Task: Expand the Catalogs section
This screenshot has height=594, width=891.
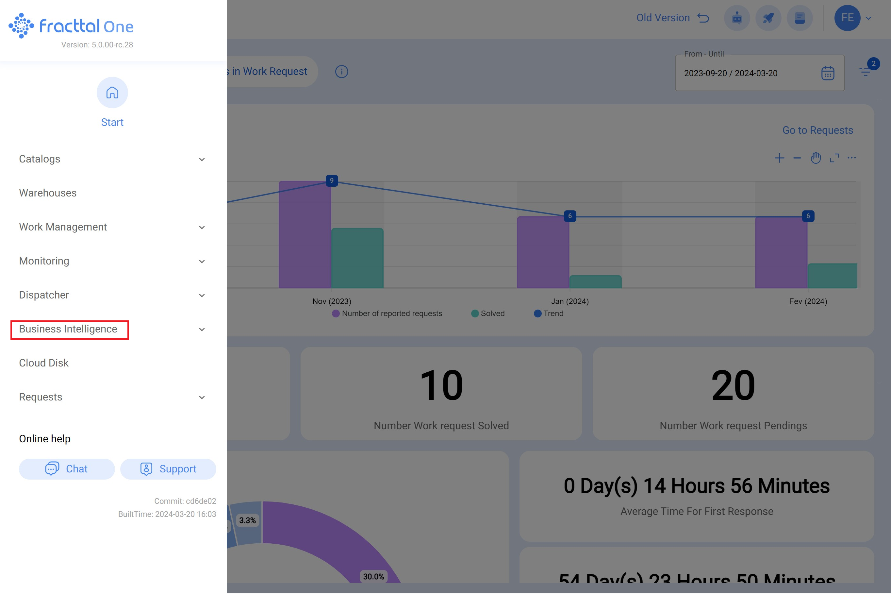Action: pos(39,159)
